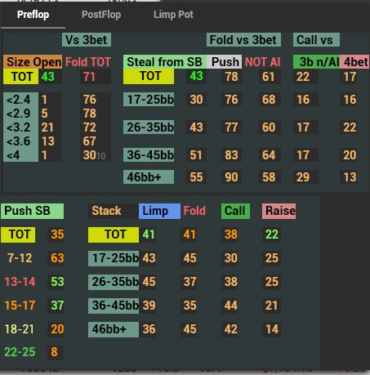Select the <4 open size row
The height and width of the screenshot is (375, 370).
click(21, 155)
